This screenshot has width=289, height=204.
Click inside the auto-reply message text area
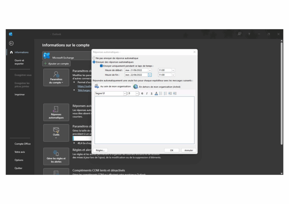tap(144, 120)
